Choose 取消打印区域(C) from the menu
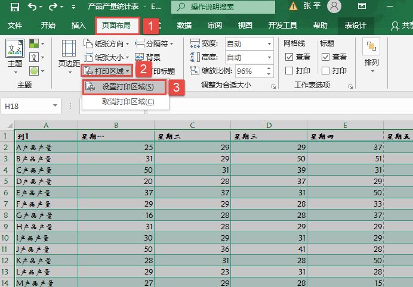413x287 pixels. tap(125, 102)
